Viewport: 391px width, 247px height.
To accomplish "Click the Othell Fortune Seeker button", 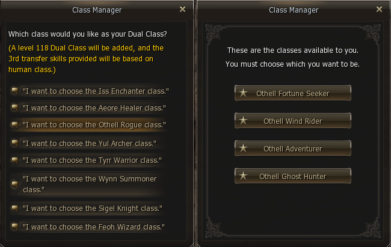I will [x=292, y=93].
